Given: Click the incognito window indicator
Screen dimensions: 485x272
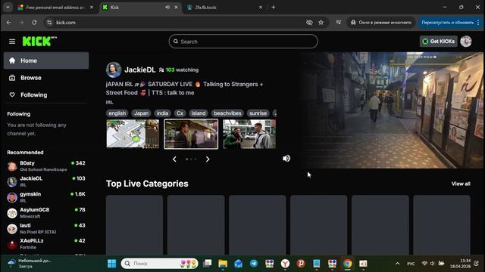Looking at the screenshot, I should pos(380,23).
